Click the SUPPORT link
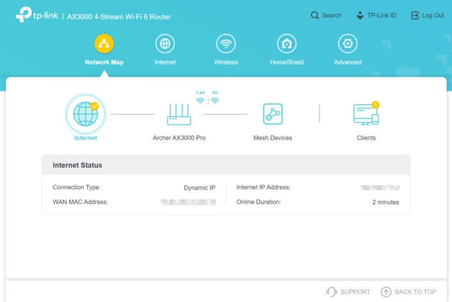 click(348, 292)
